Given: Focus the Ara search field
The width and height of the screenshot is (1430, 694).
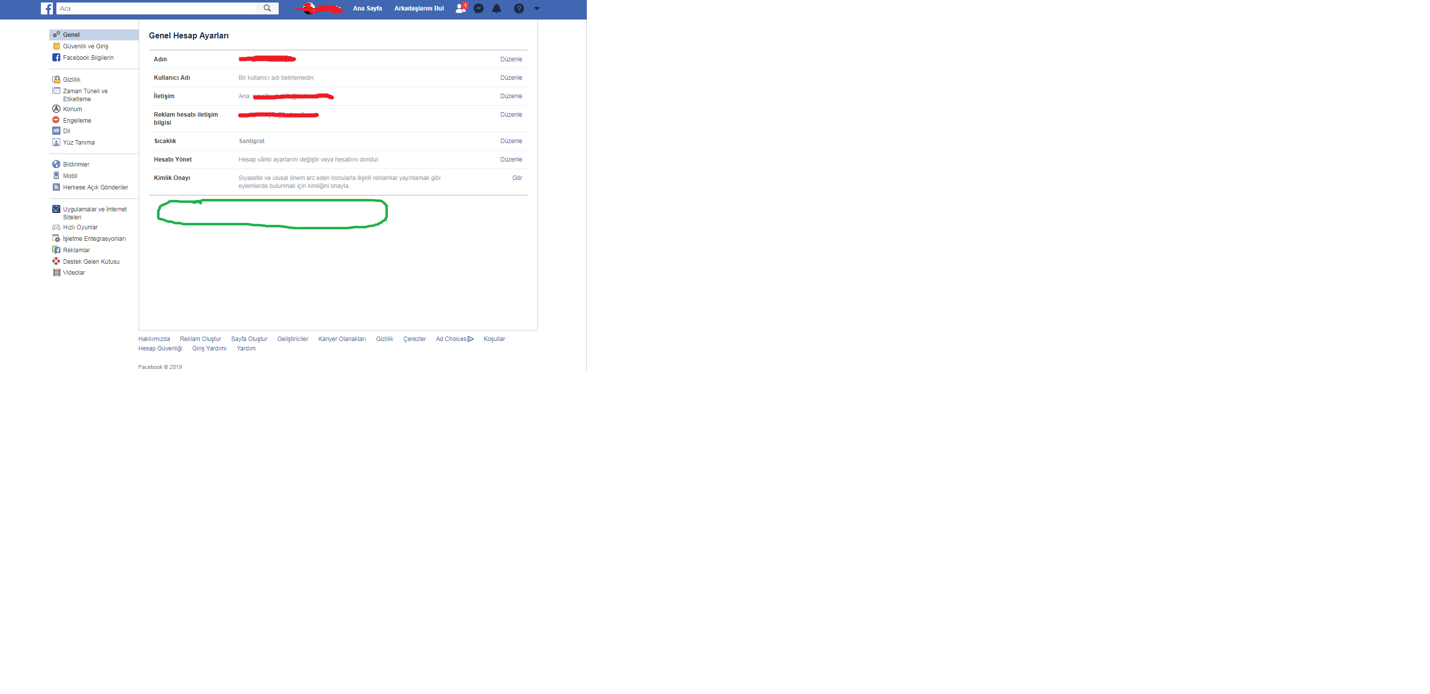Looking at the screenshot, I should tap(157, 8).
